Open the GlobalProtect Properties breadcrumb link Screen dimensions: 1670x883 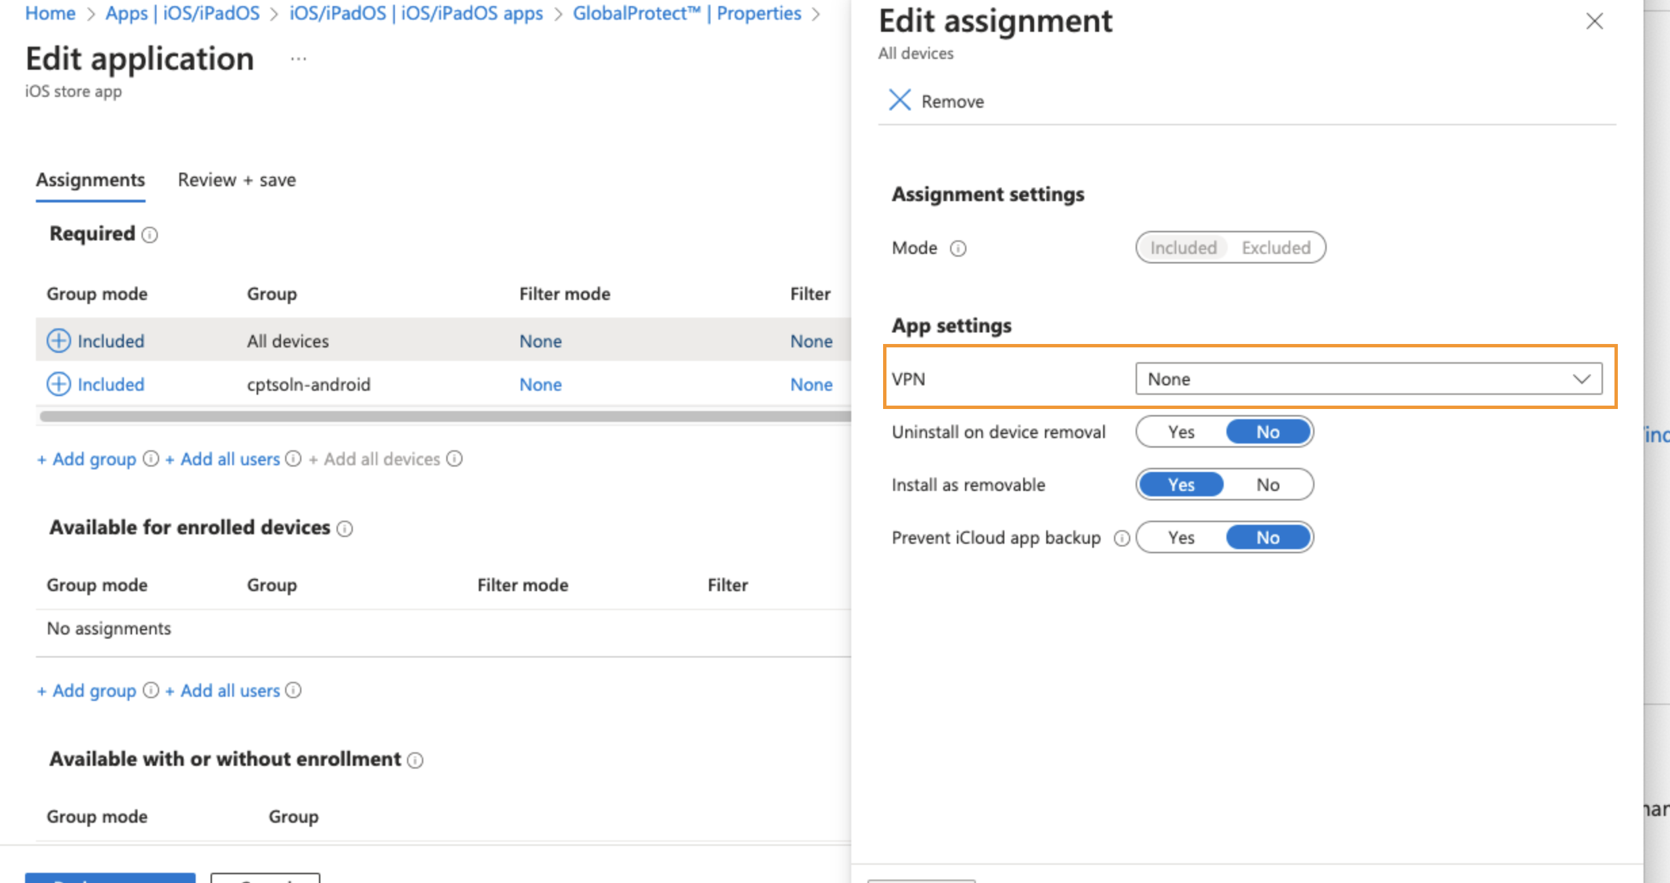click(687, 13)
